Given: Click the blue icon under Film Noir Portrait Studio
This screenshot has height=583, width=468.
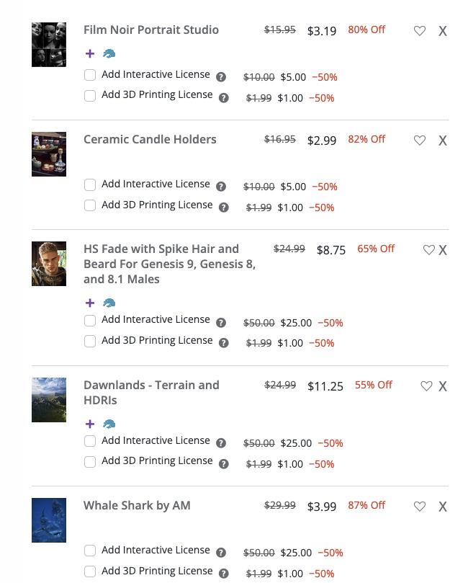Looking at the screenshot, I should coord(109,53).
